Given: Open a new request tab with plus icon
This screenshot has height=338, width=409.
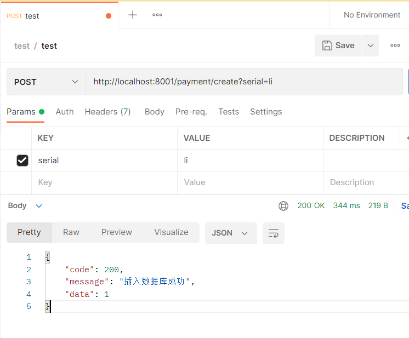Looking at the screenshot, I should click(x=133, y=15).
